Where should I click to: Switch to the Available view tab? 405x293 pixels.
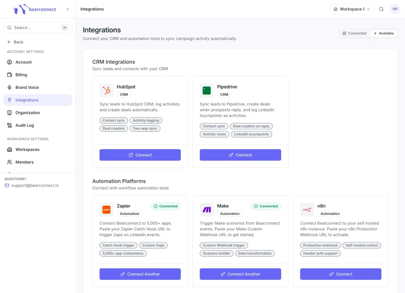coord(384,33)
